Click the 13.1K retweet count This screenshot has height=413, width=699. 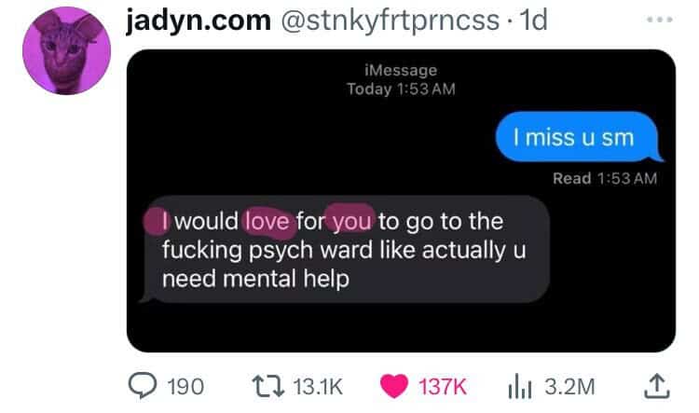pos(318,387)
